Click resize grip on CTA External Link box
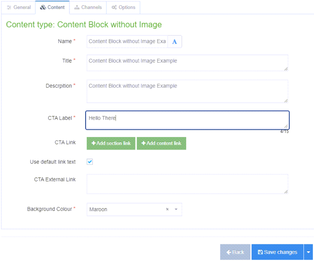 (x=286, y=191)
